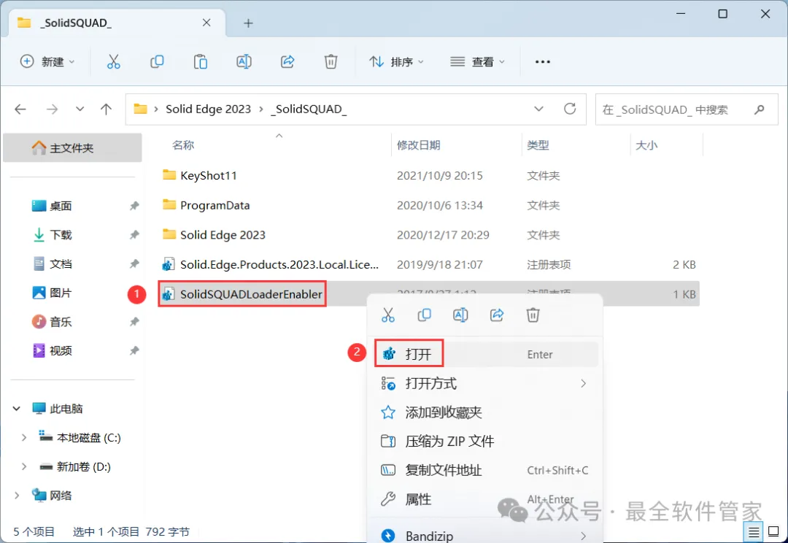The width and height of the screenshot is (788, 543).
Task: Click the _SolidSQUAD_ breadcrumb segment
Action: [309, 109]
